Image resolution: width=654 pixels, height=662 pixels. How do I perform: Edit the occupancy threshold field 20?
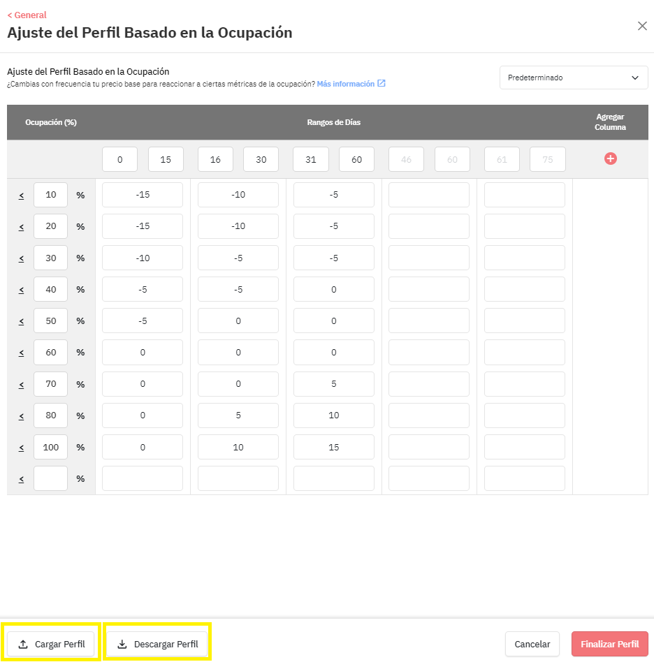pyautogui.click(x=51, y=226)
